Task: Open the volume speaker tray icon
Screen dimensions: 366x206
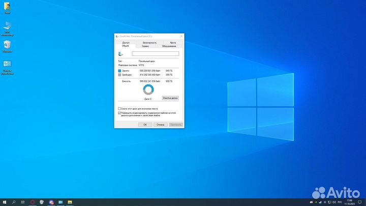Action: click(x=334, y=202)
